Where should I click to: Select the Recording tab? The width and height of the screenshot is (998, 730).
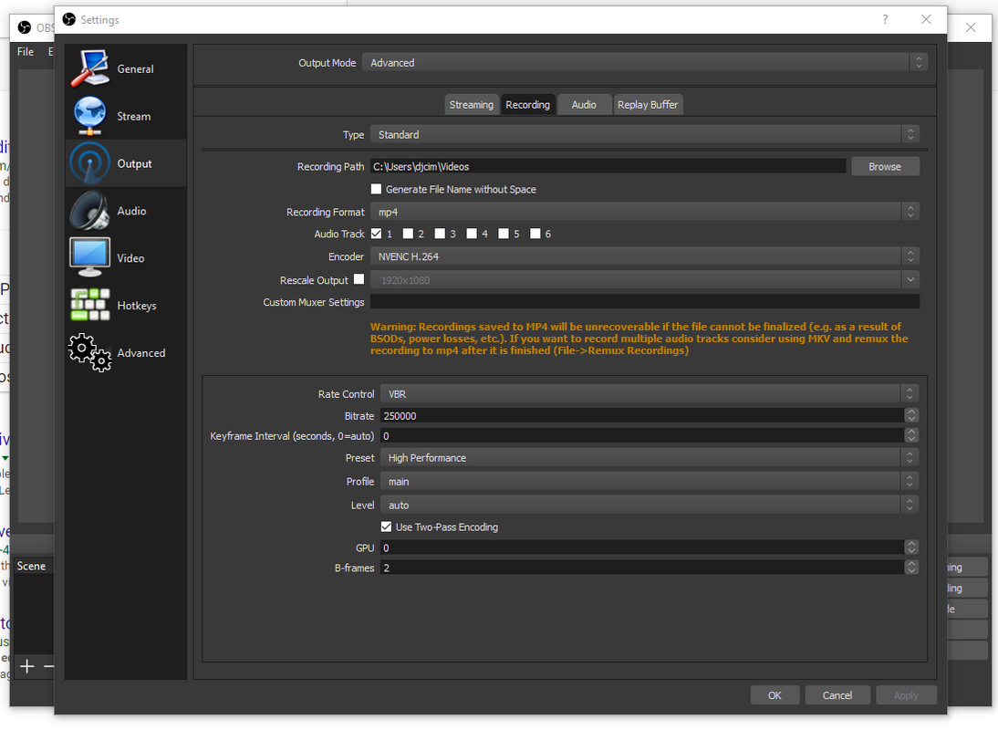527,104
